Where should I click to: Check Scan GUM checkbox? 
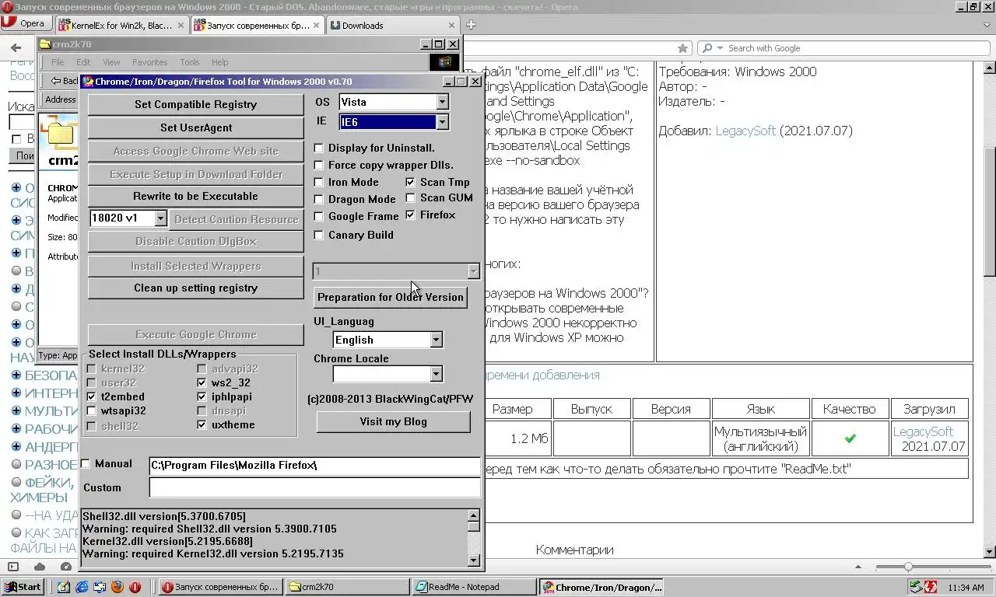[411, 197]
